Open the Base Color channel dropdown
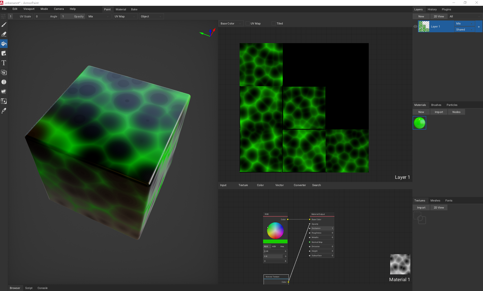This screenshot has width=483, height=291. click(x=231, y=23)
